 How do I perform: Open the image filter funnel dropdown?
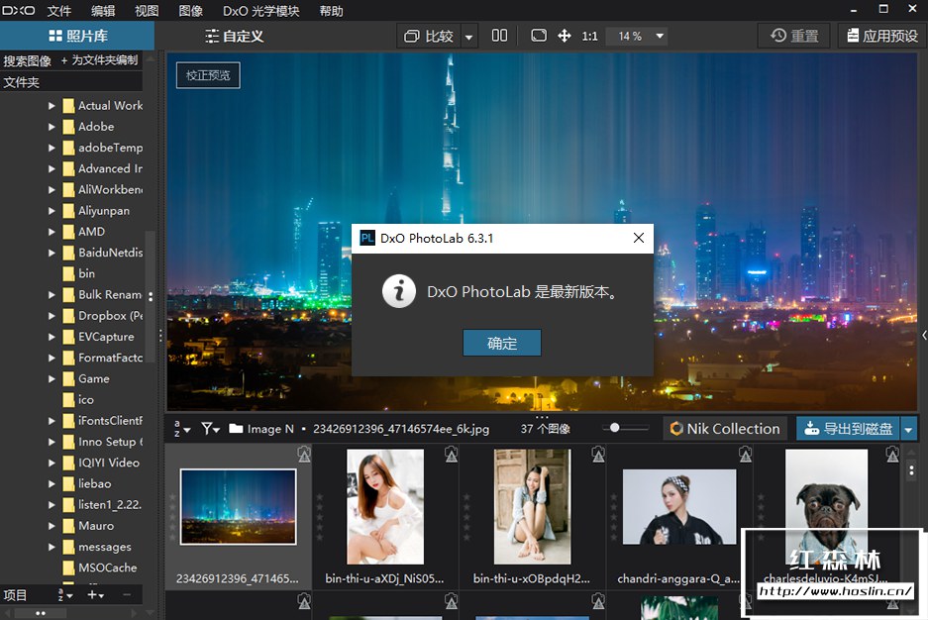(x=210, y=429)
